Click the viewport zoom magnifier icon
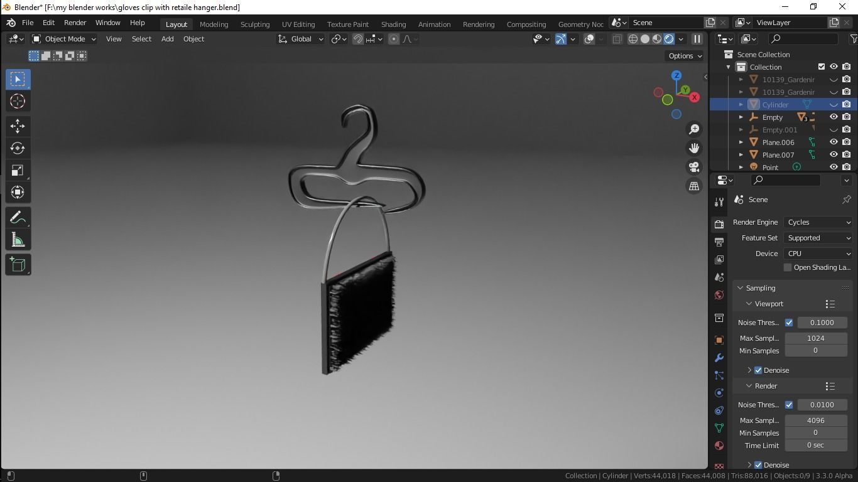This screenshot has height=482, width=858. point(694,129)
